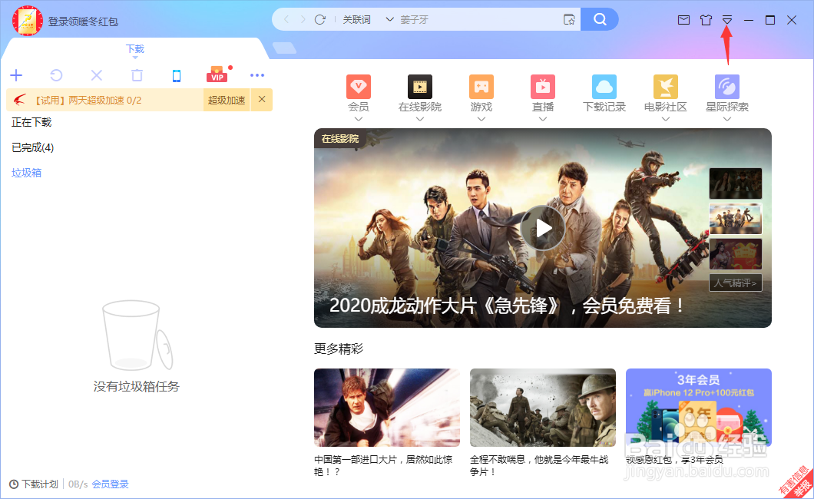
Task: Open the 下载记录 cloud icon
Action: point(604,87)
